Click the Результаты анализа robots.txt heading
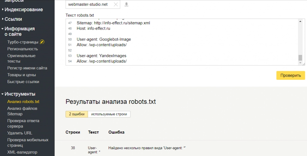The width and height of the screenshot is (307, 156). pos(111,102)
